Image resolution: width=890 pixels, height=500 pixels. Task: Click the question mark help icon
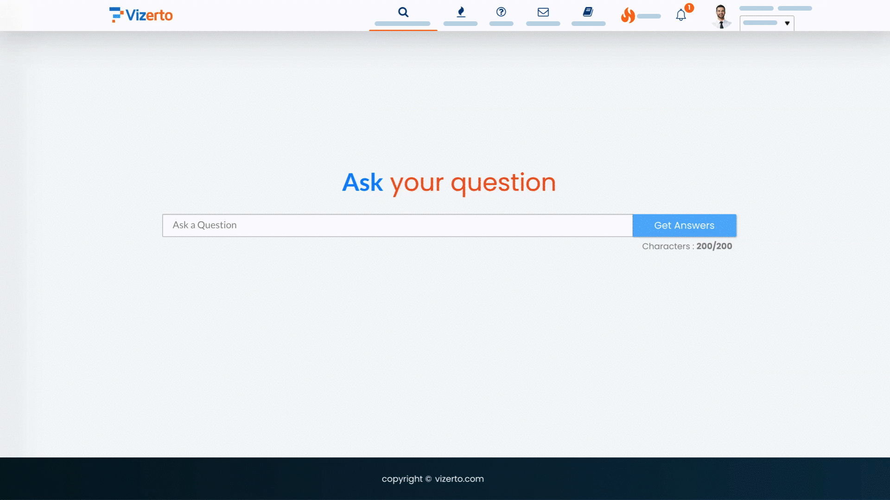[x=501, y=12]
